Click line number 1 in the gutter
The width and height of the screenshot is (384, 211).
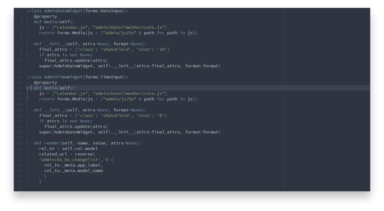[20, 11]
